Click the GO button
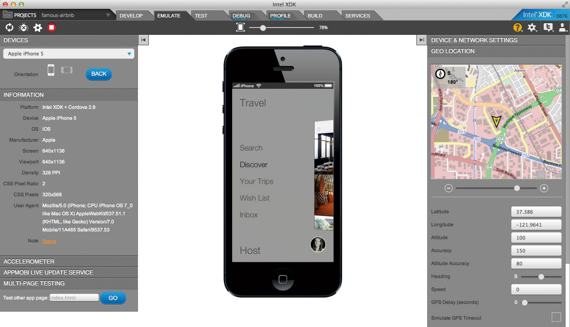Viewport: 570px width, 327px height. click(x=113, y=298)
